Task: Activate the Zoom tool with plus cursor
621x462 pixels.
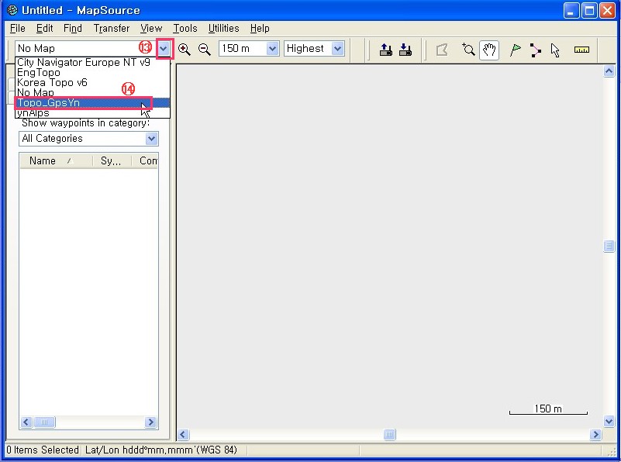Action: click(x=468, y=50)
